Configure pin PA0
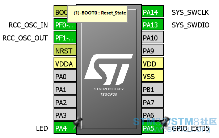The height and width of the screenshot is (138, 219). coord(65,76)
